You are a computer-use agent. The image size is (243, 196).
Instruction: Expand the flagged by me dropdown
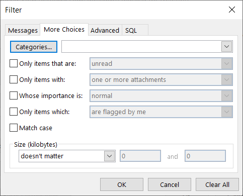161,112
